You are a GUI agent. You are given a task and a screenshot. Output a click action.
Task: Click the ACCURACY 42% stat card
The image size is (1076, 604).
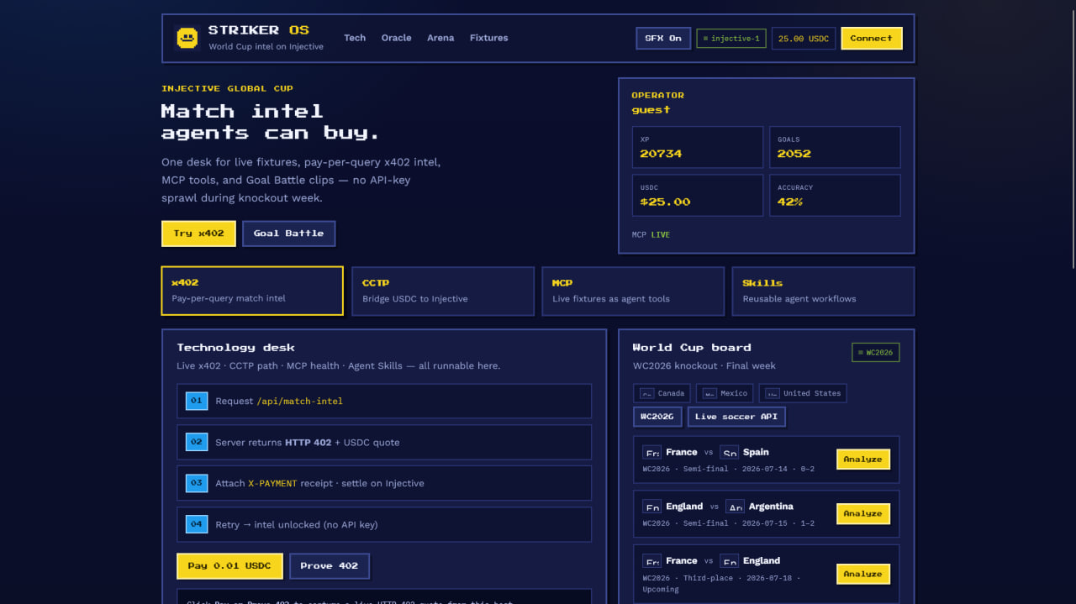click(835, 195)
